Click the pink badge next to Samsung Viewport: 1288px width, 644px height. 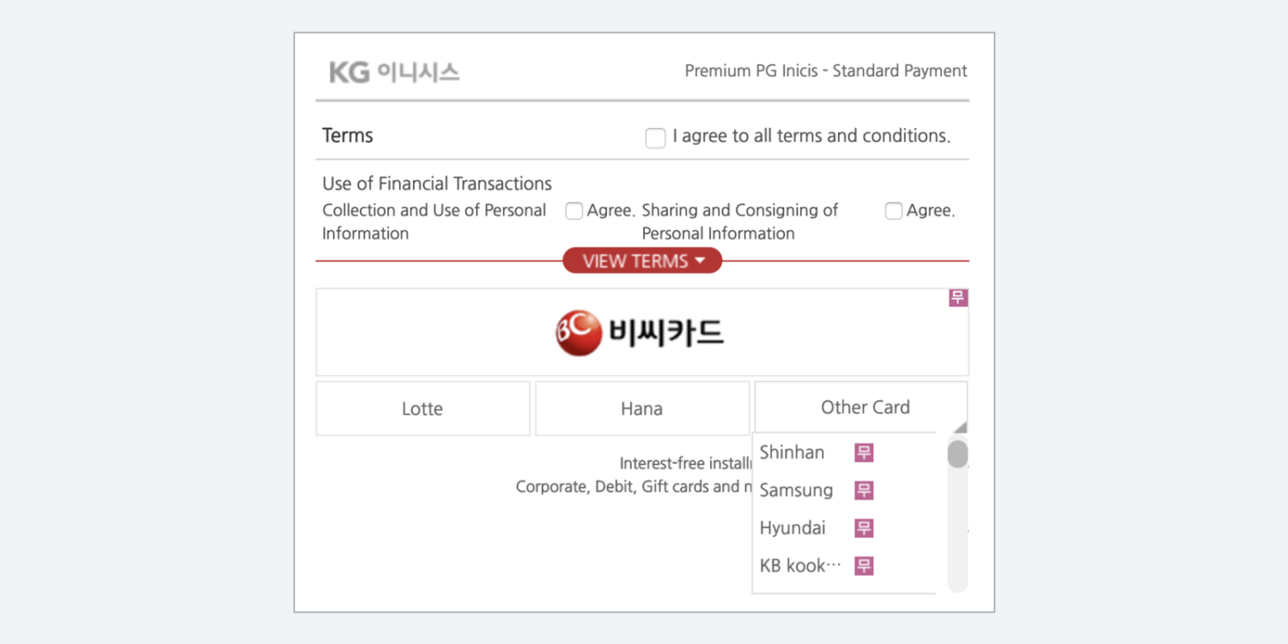coord(864,490)
